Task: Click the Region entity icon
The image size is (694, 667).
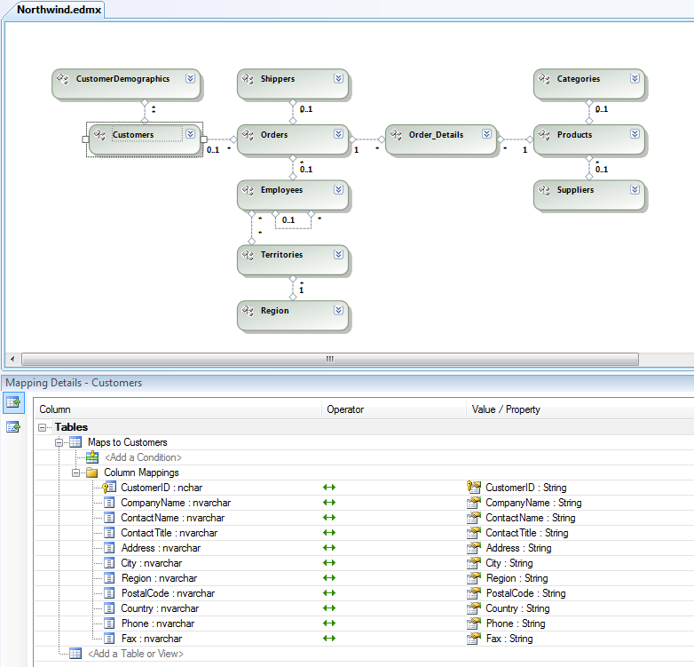Action: point(248,311)
